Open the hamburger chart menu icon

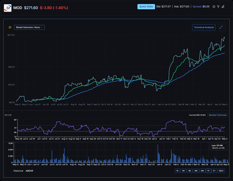pyautogui.click(x=10, y=27)
